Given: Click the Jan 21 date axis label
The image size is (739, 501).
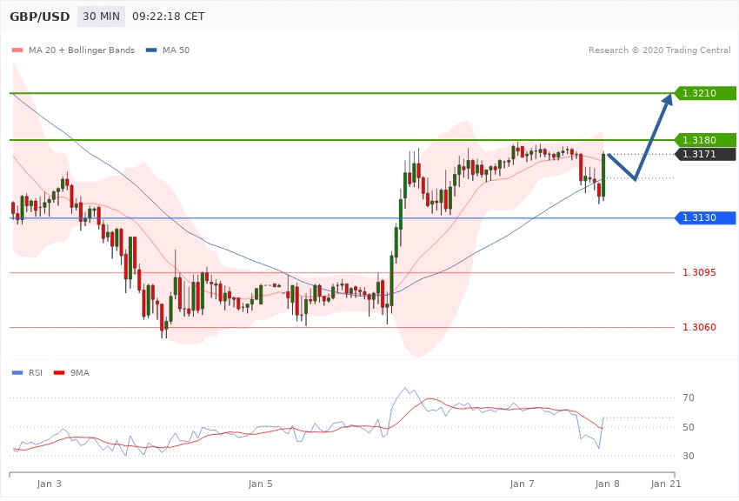Looking at the screenshot, I should click(x=664, y=483).
